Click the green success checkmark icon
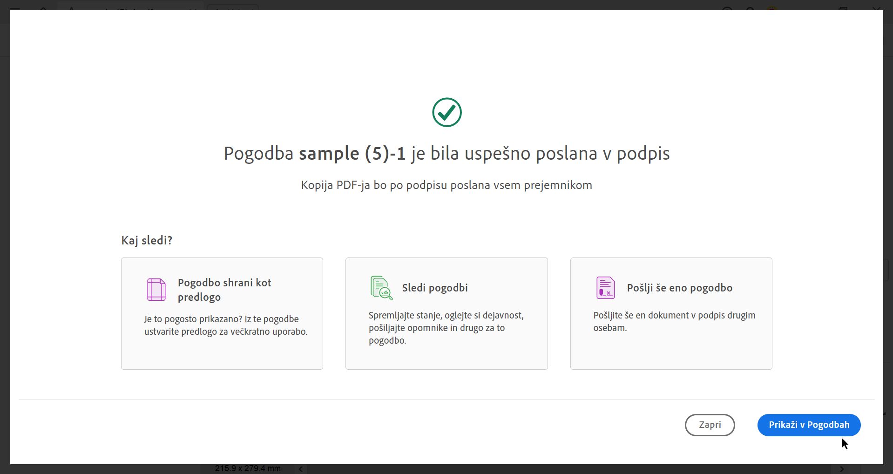The image size is (893, 474). pyautogui.click(x=446, y=112)
